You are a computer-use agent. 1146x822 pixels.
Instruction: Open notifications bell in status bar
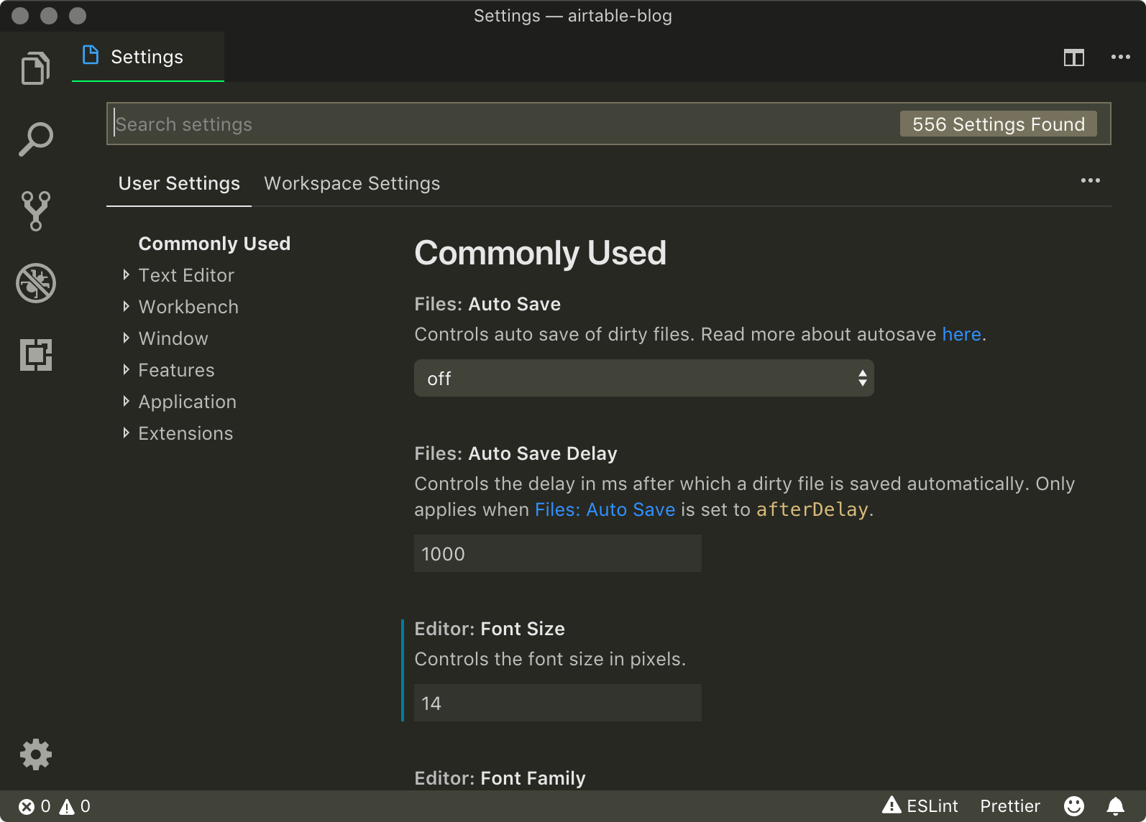(1115, 806)
